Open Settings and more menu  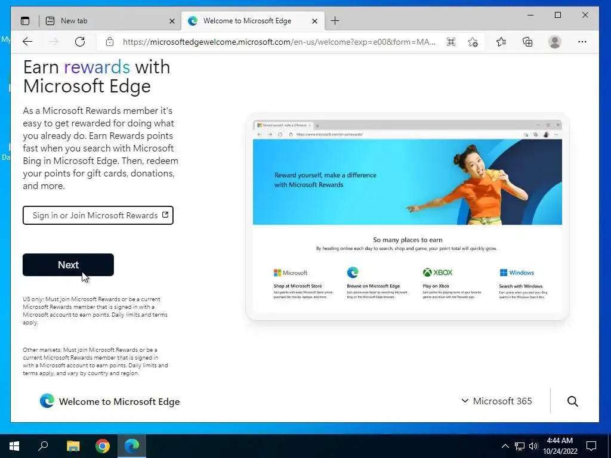tap(582, 42)
